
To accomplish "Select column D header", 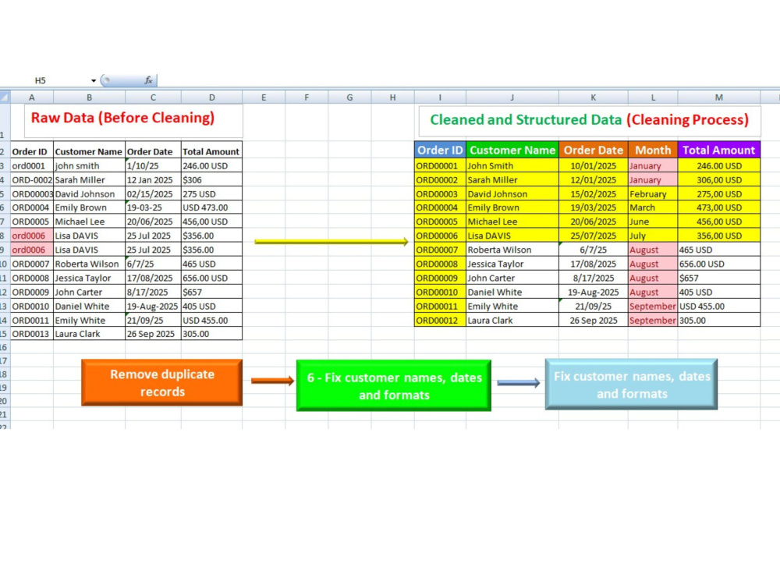I will tap(212, 97).
